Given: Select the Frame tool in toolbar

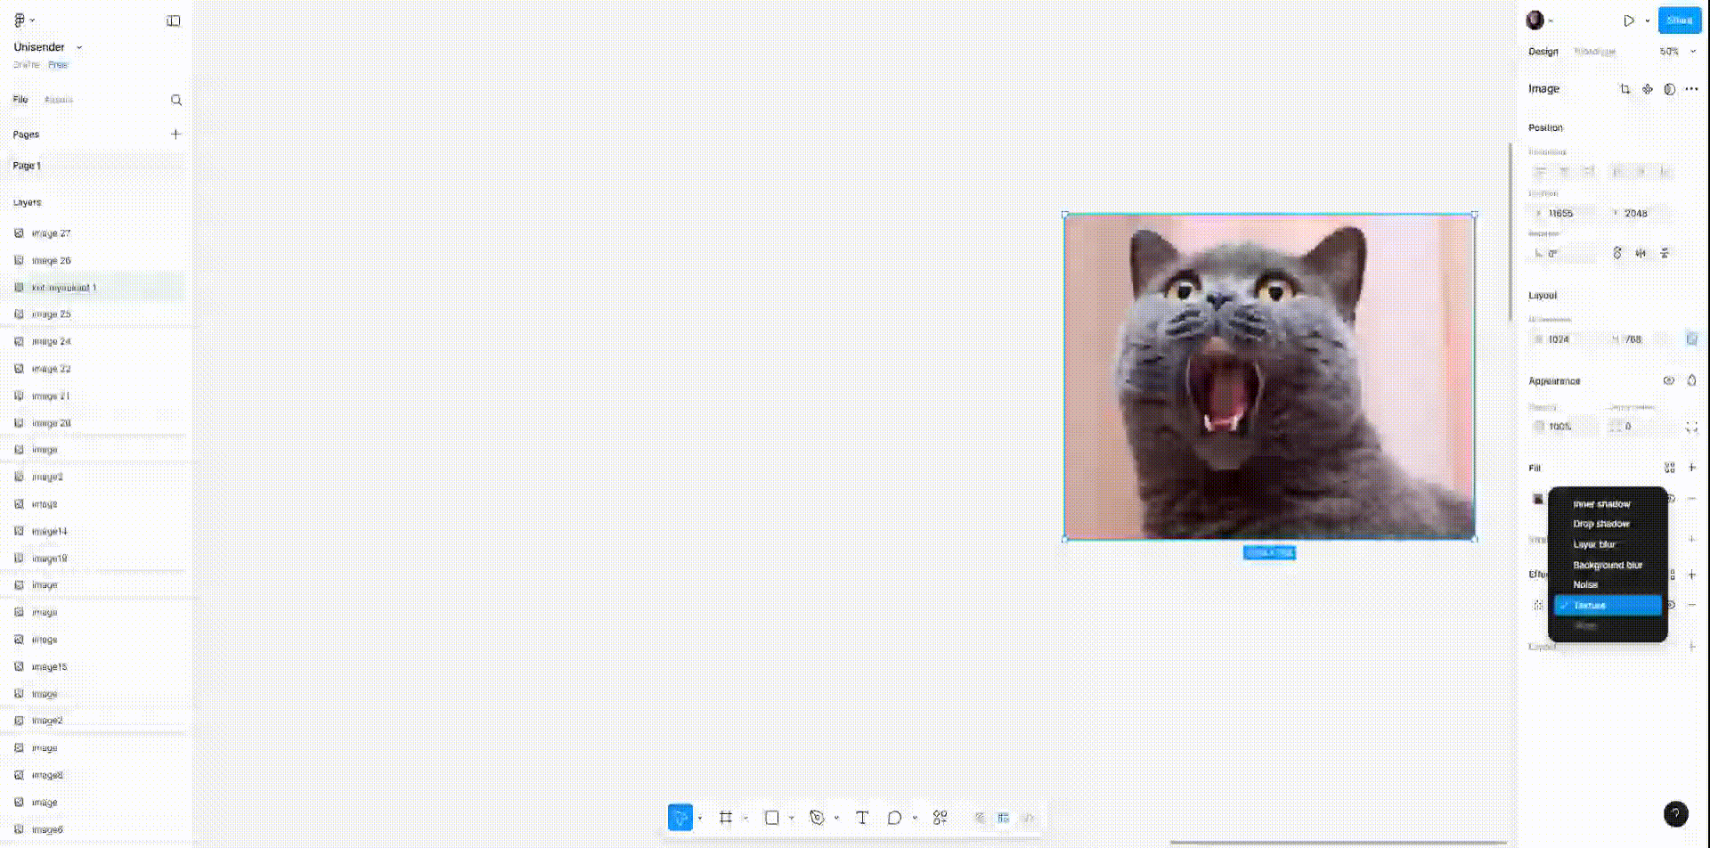Looking at the screenshot, I should (x=726, y=818).
